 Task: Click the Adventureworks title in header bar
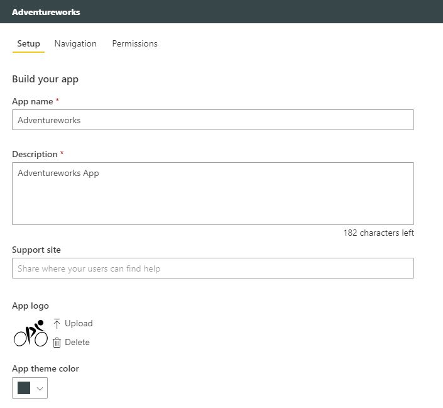tap(46, 12)
